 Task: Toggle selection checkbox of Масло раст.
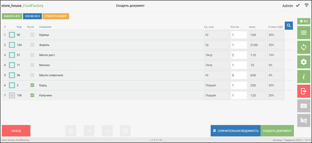coord(12,55)
